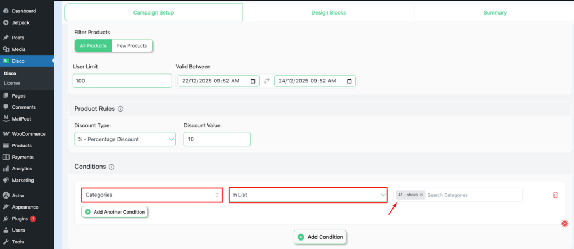574x249 pixels.
Task: Click the Astra logo icon
Action: [6, 196]
